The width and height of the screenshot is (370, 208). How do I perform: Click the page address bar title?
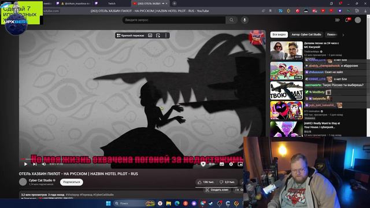(x=150, y=11)
